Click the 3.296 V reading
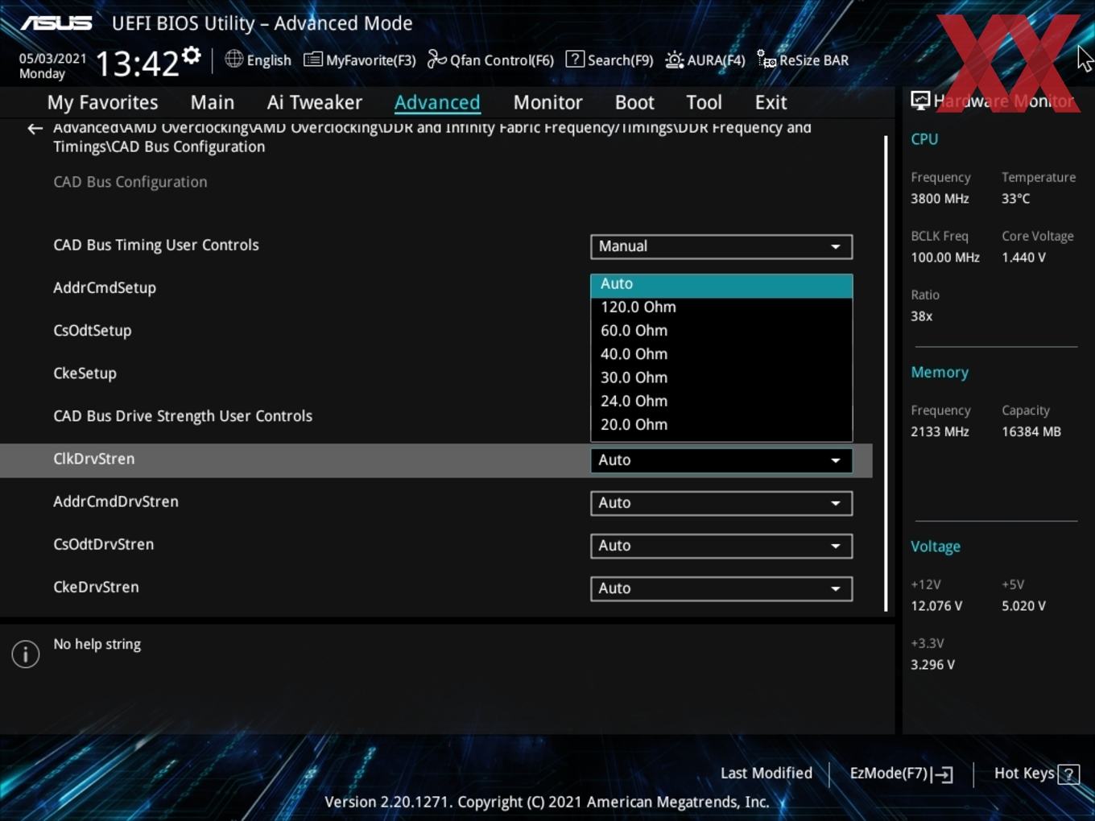This screenshot has width=1095, height=821. click(x=932, y=665)
